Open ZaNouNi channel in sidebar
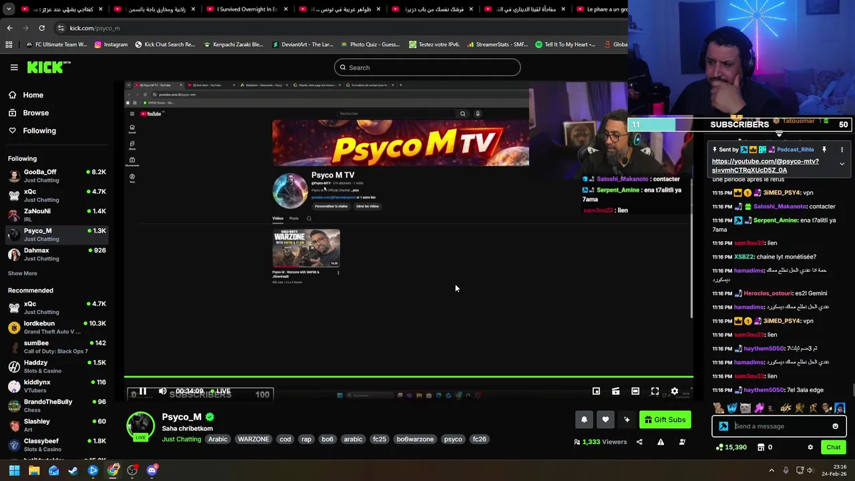This screenshot has height=481, width=855. click(57, 215)
